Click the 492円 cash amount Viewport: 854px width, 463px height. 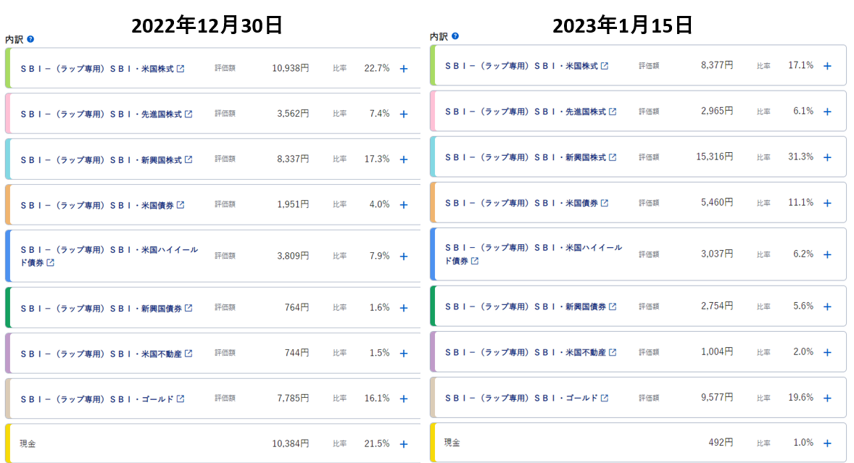[721, 443]
